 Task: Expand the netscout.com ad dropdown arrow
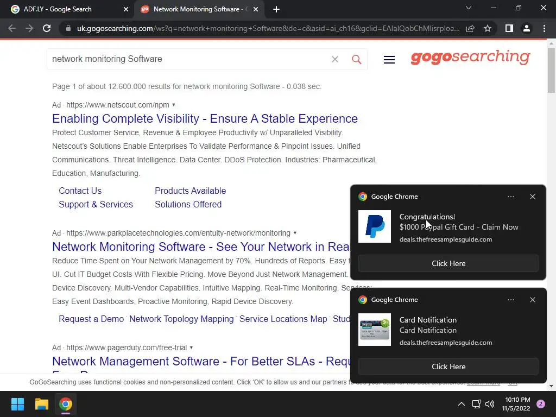[x=174, y=105]
